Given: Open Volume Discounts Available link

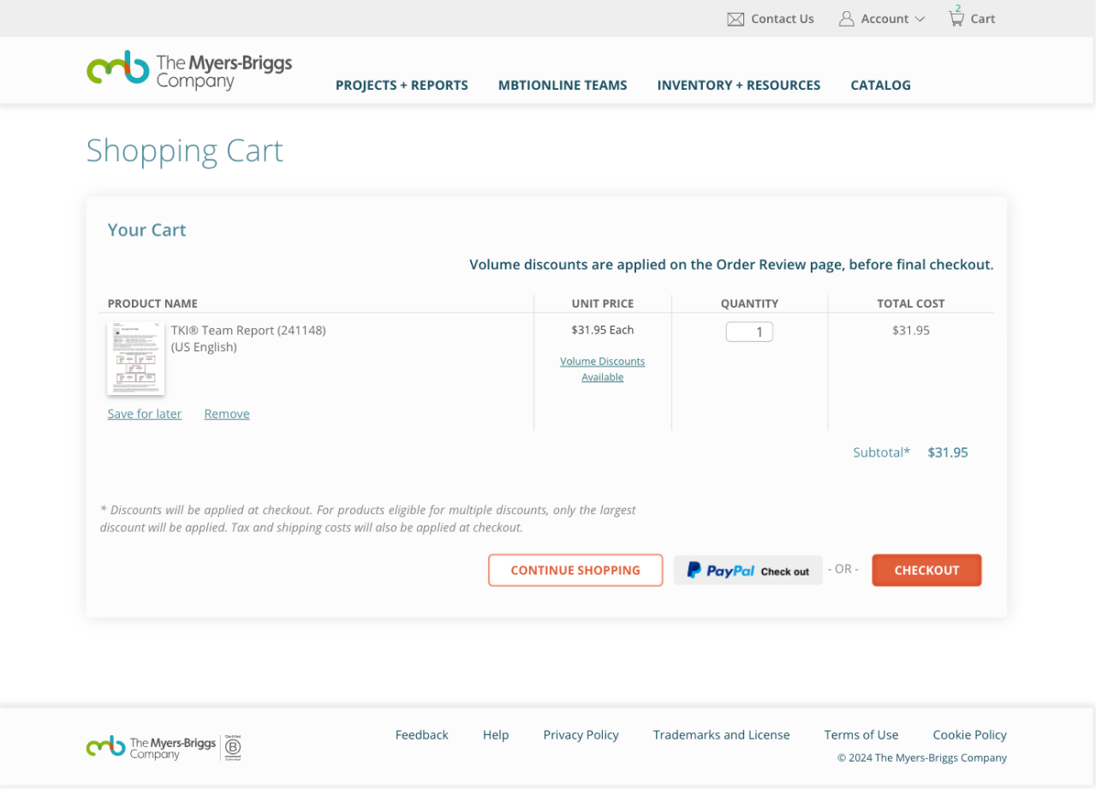Looking at the screenshot, I should point(603,369).
